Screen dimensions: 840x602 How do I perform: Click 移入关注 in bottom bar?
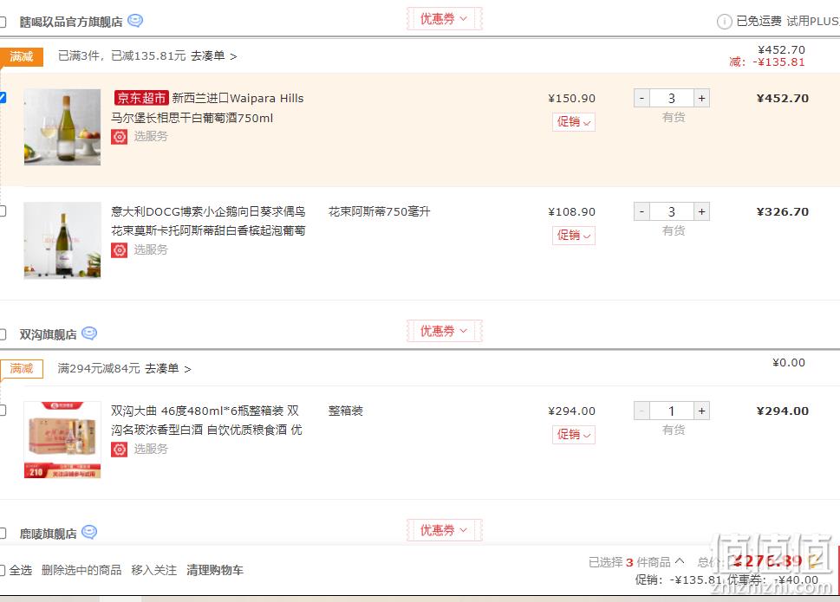pos(154,571)
